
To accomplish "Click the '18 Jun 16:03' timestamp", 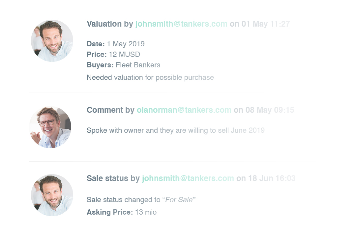I will click(x=272, y=178).
